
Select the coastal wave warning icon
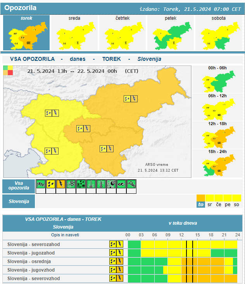(x=121, y=184)
